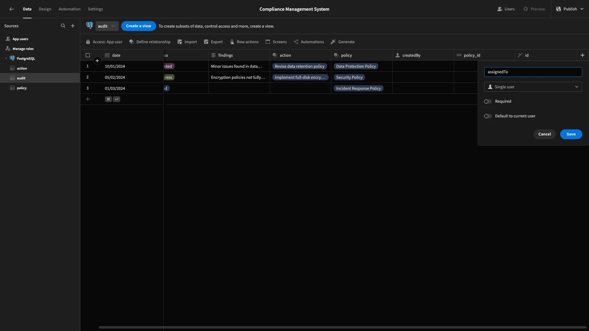Click the assignedTo column name field
This screenshot has width=589, height=331.
533,72
